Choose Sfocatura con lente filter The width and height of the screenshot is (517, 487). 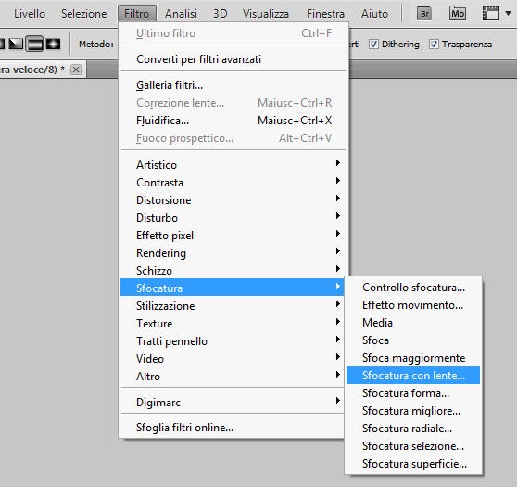413,376
